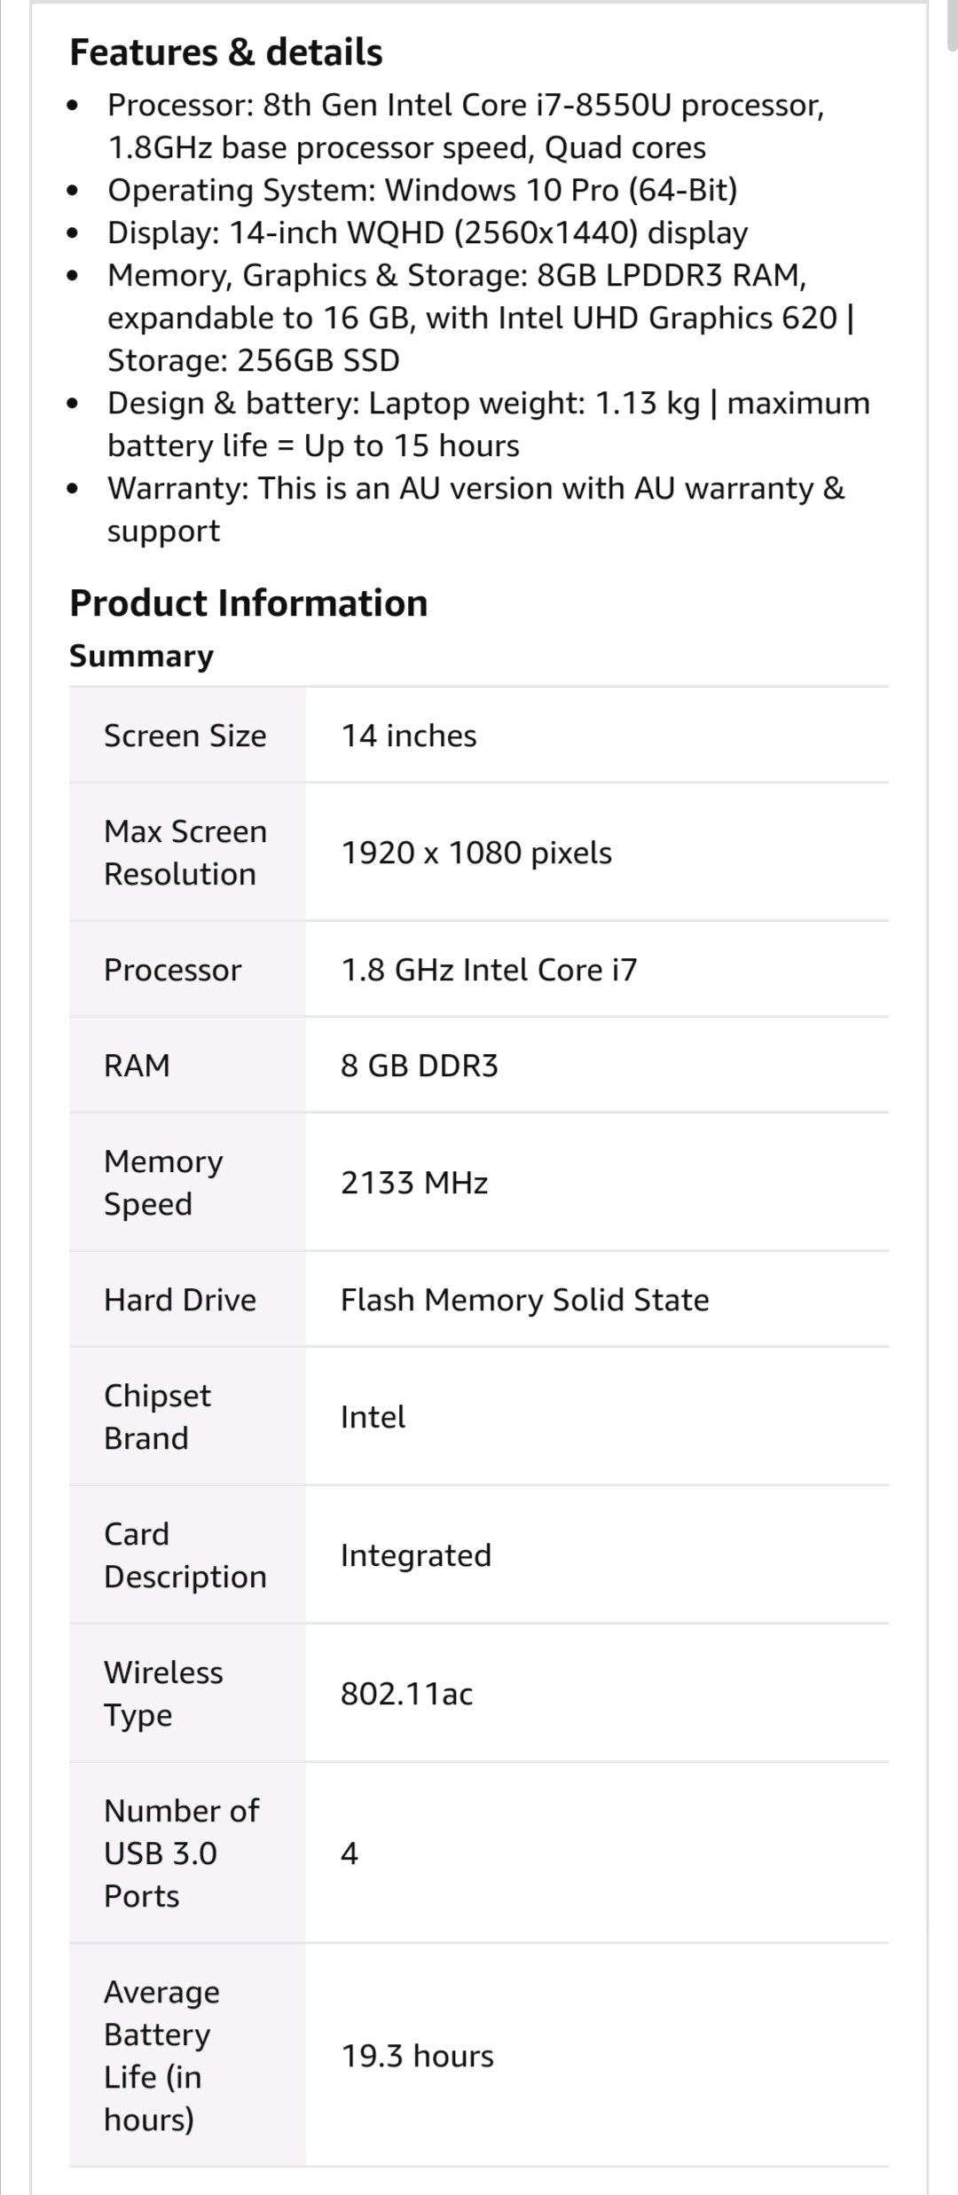Click the Features & details heading

coord(226,52)
